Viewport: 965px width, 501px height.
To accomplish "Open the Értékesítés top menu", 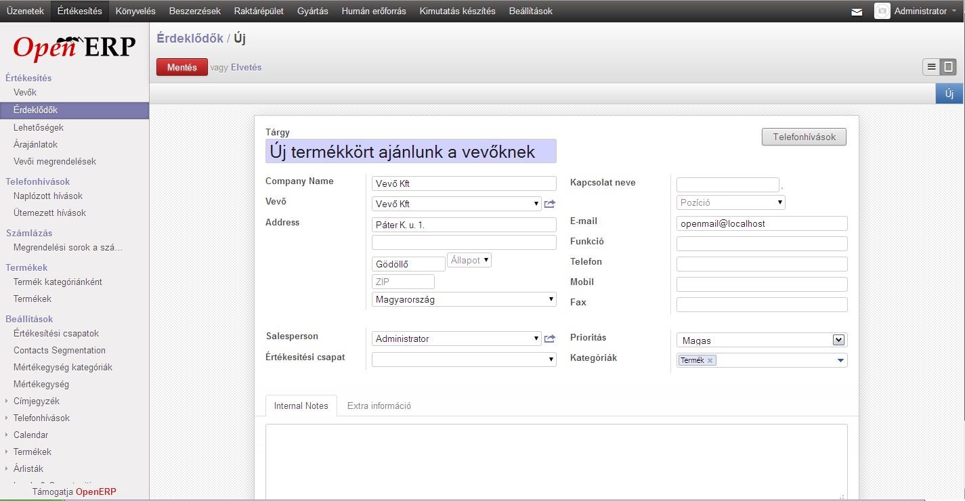I will click(x=80, y=11).
